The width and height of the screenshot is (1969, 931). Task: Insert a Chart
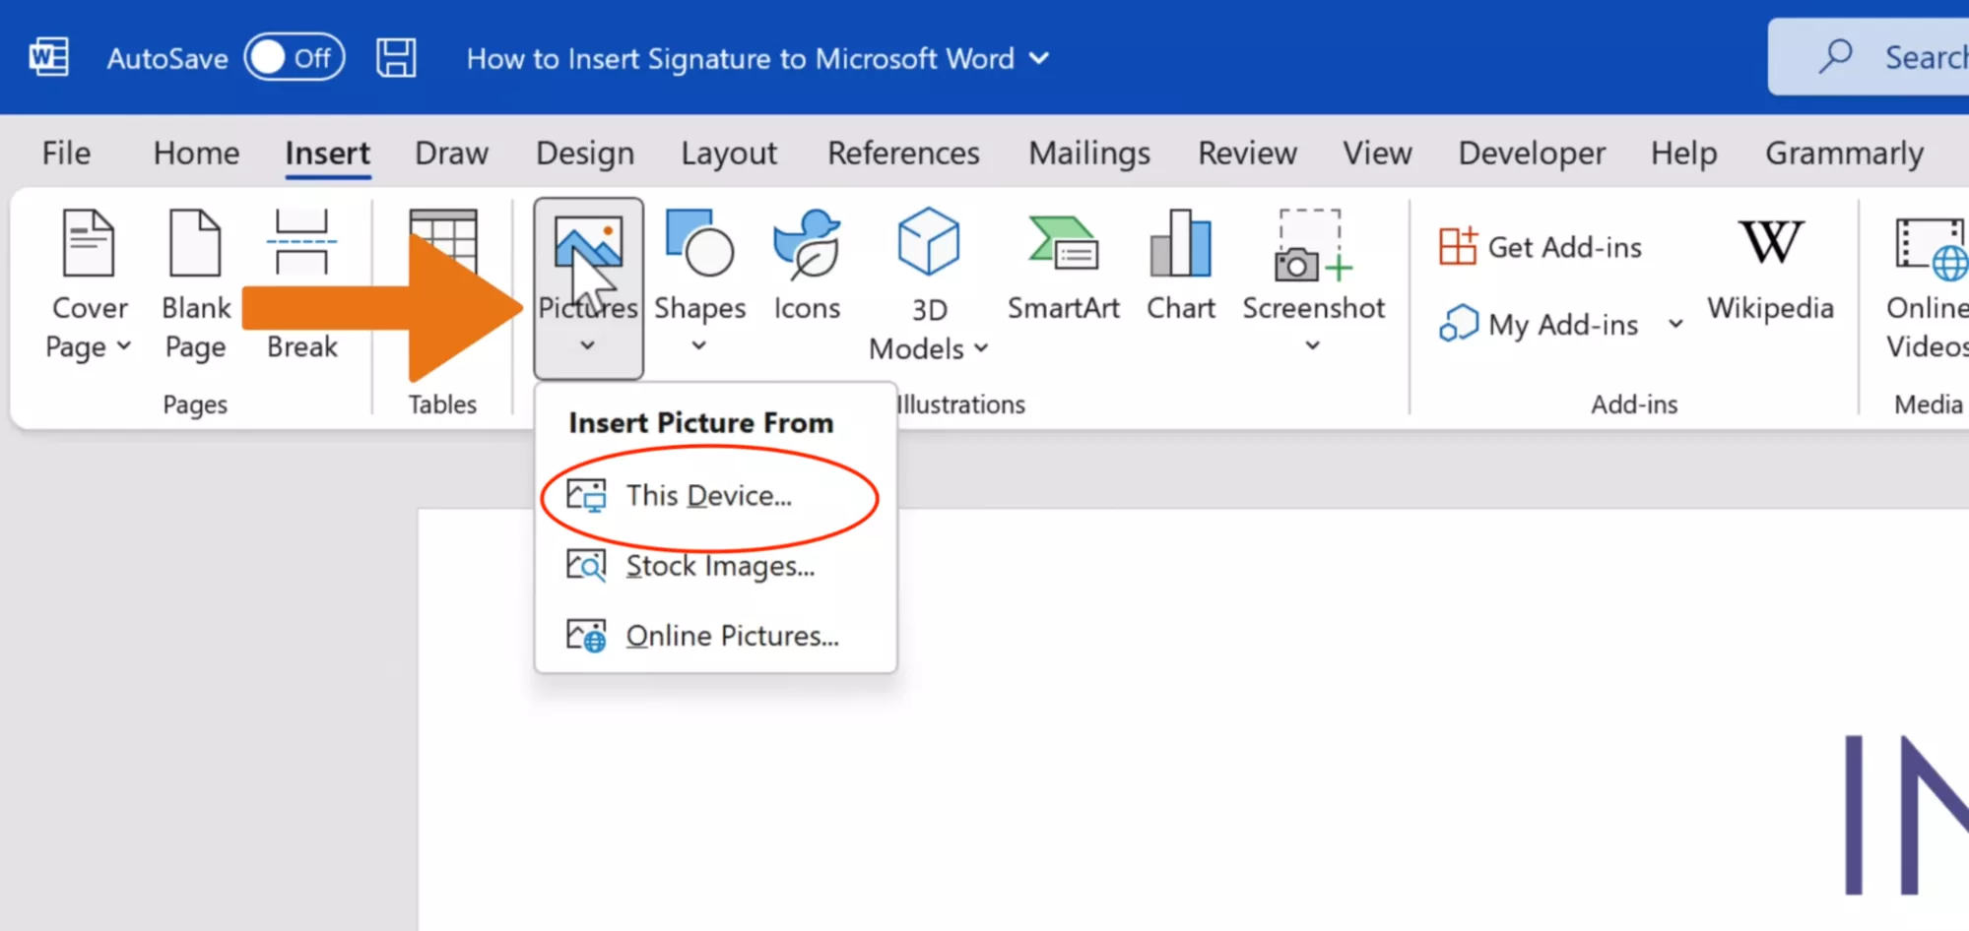click(1180, 266)
